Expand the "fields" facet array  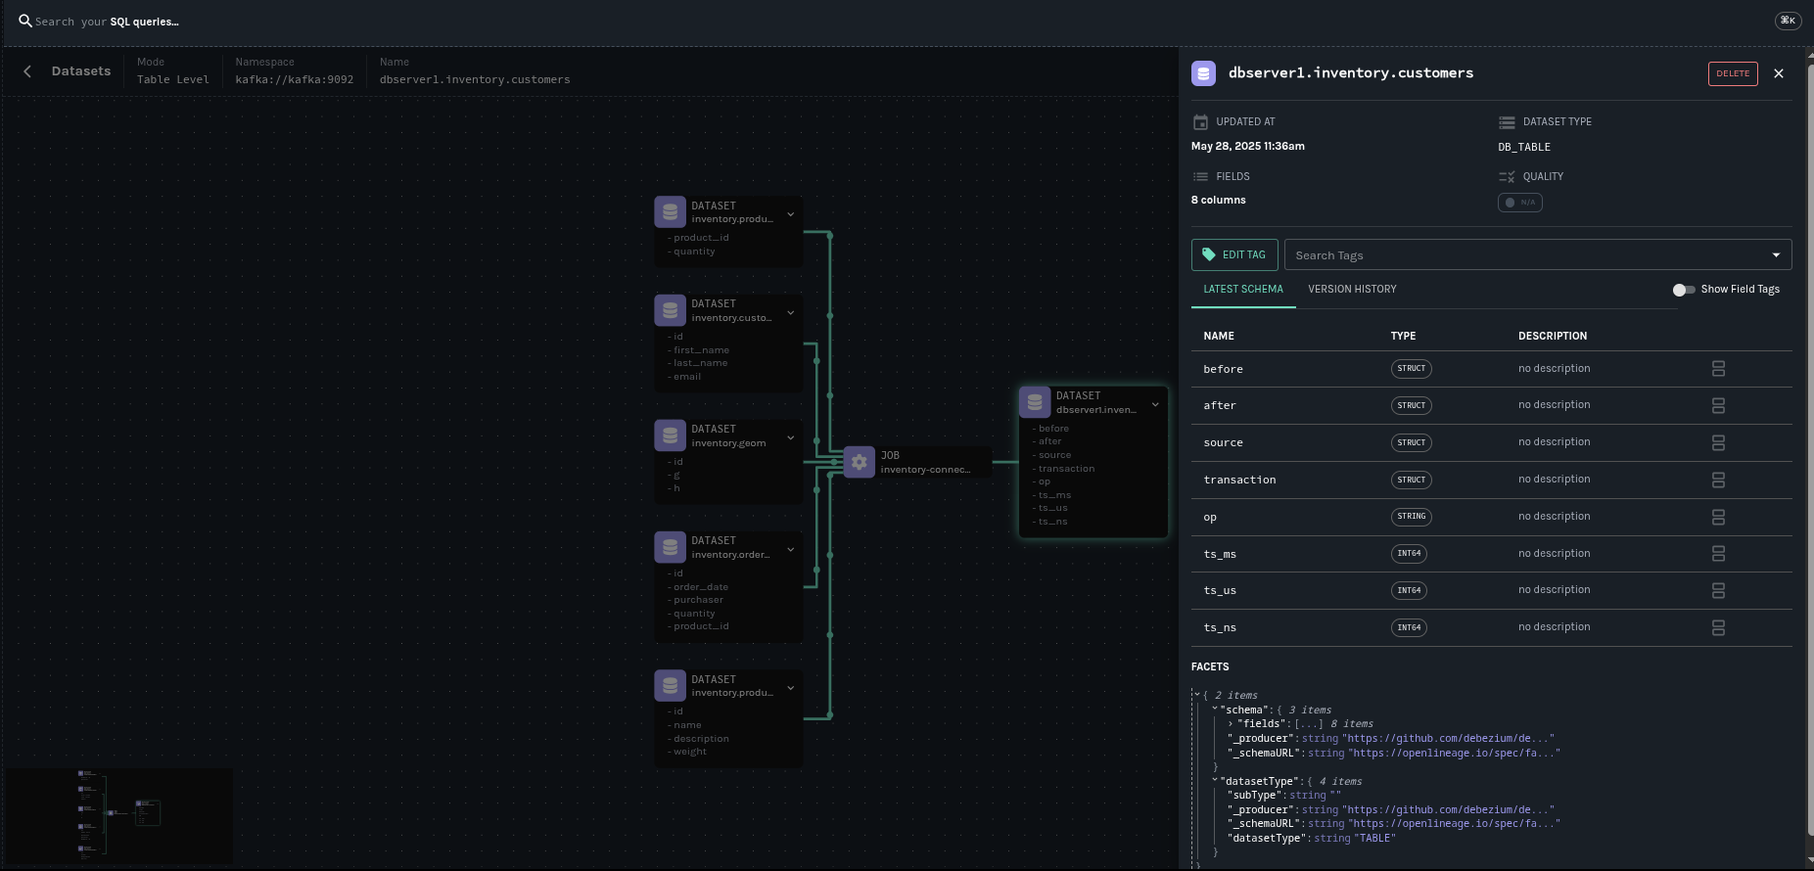pos(1231,724)
